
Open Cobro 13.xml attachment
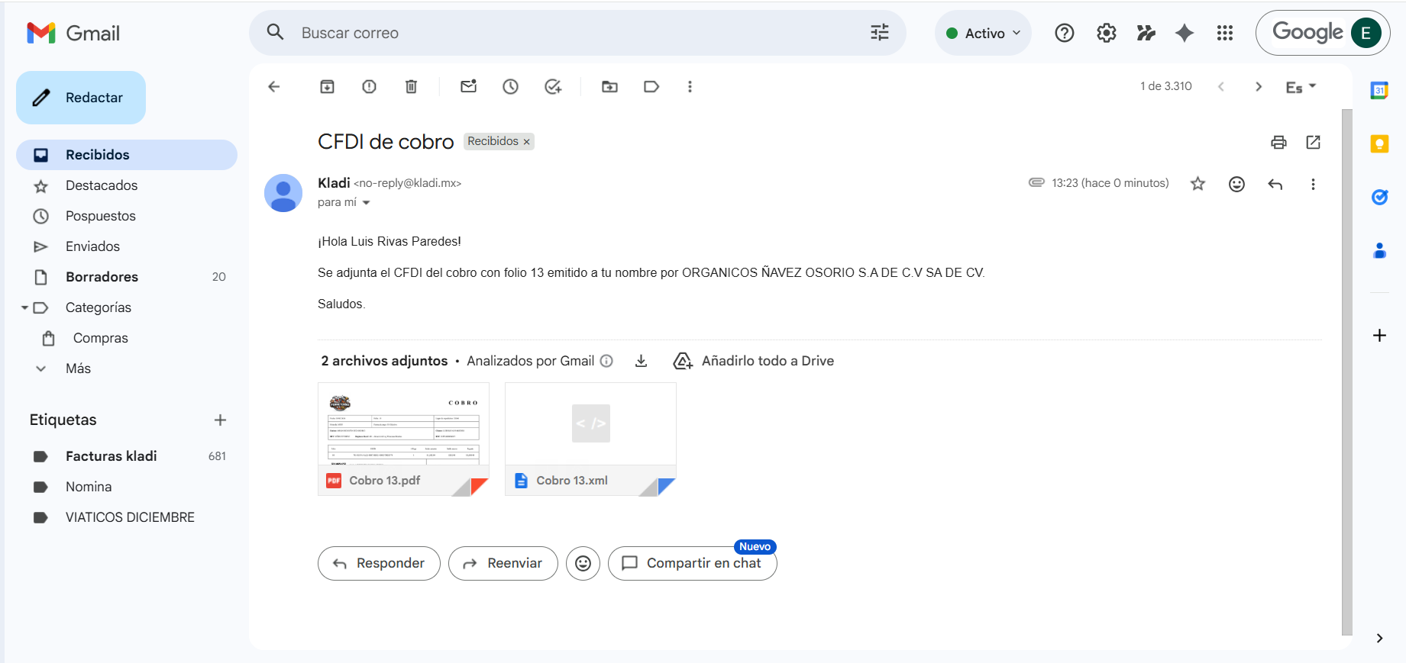click(x=590, y=439)
